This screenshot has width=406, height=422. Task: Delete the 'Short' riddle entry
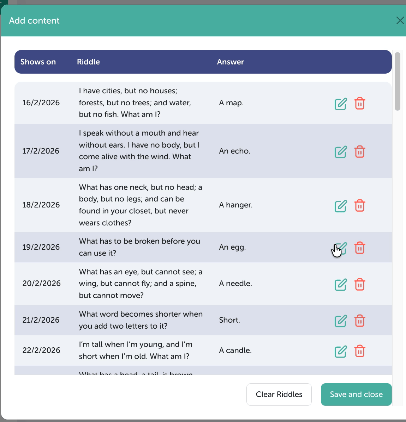[x=360, y=321]
